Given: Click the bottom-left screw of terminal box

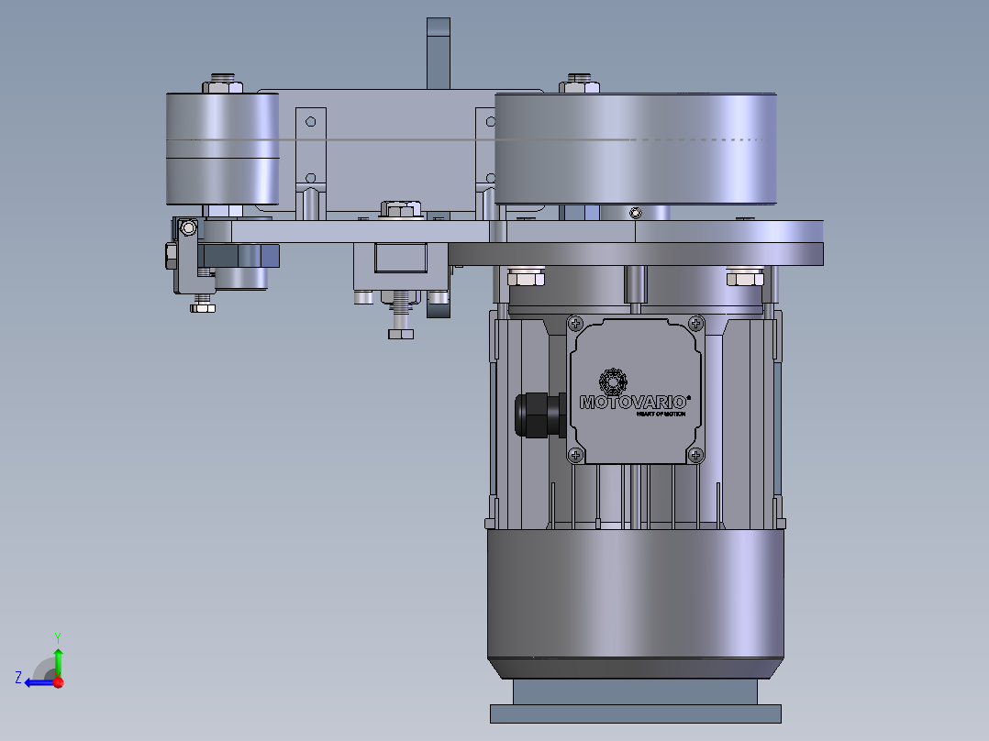Looking at the screenshot, I should click(x=575, y=455).
